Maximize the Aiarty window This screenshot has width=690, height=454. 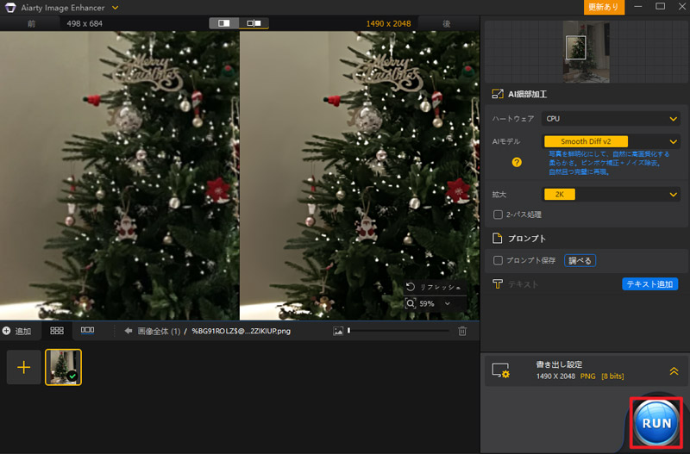point(660,6)
